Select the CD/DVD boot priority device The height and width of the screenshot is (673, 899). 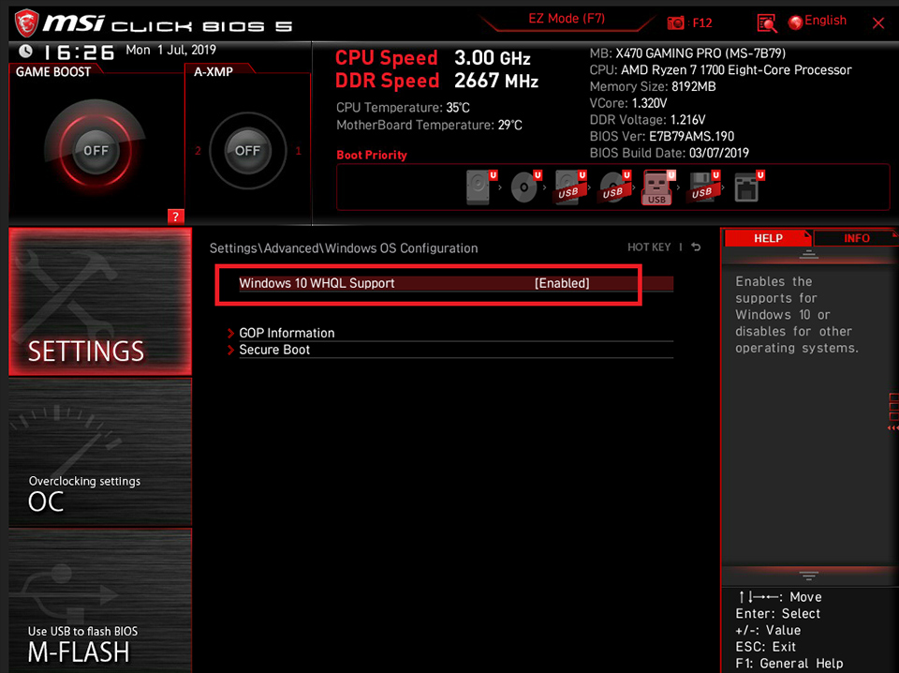[x=525, y=187]
